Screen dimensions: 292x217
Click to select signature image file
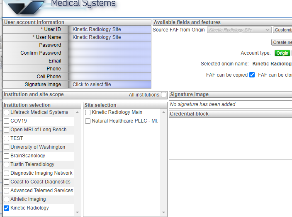[109, 84]
